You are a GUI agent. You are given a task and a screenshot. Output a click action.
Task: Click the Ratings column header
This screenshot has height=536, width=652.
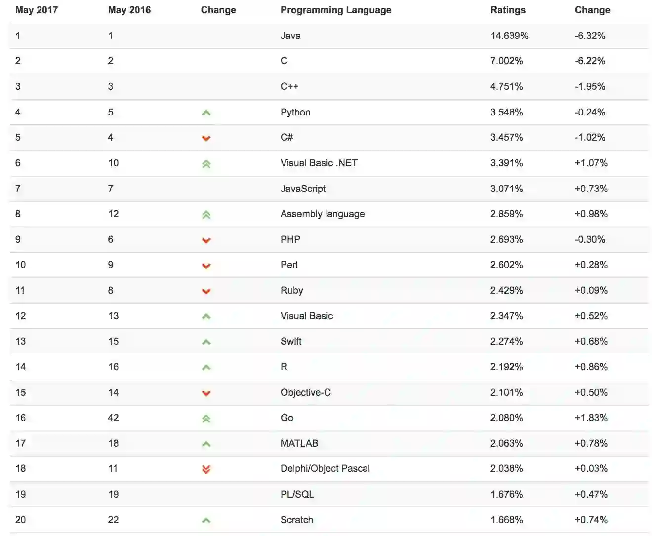[x=508, y=10]
